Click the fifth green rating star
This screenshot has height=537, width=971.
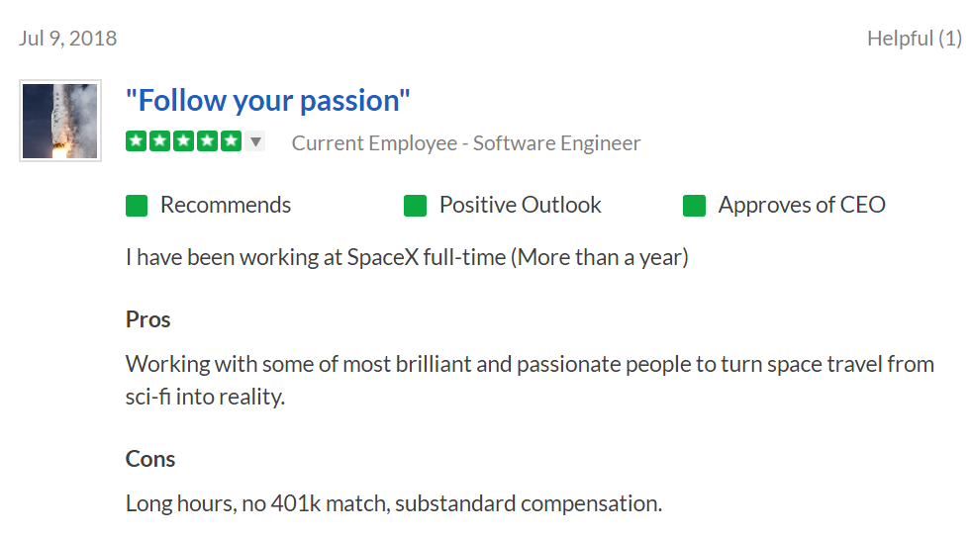[231, 141]
